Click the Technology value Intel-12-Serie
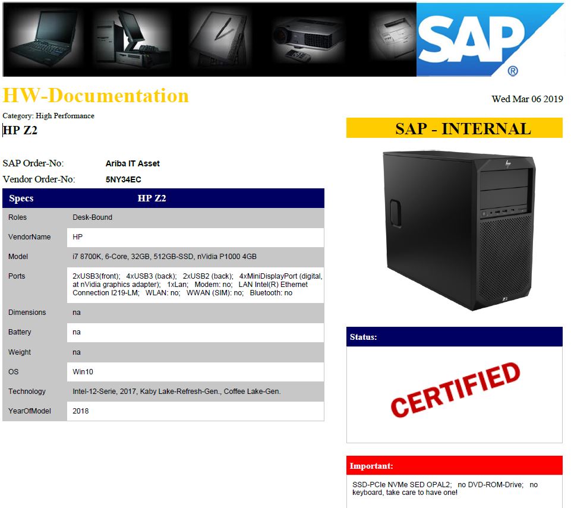This screenshot has height=508, width=571. 176,392
